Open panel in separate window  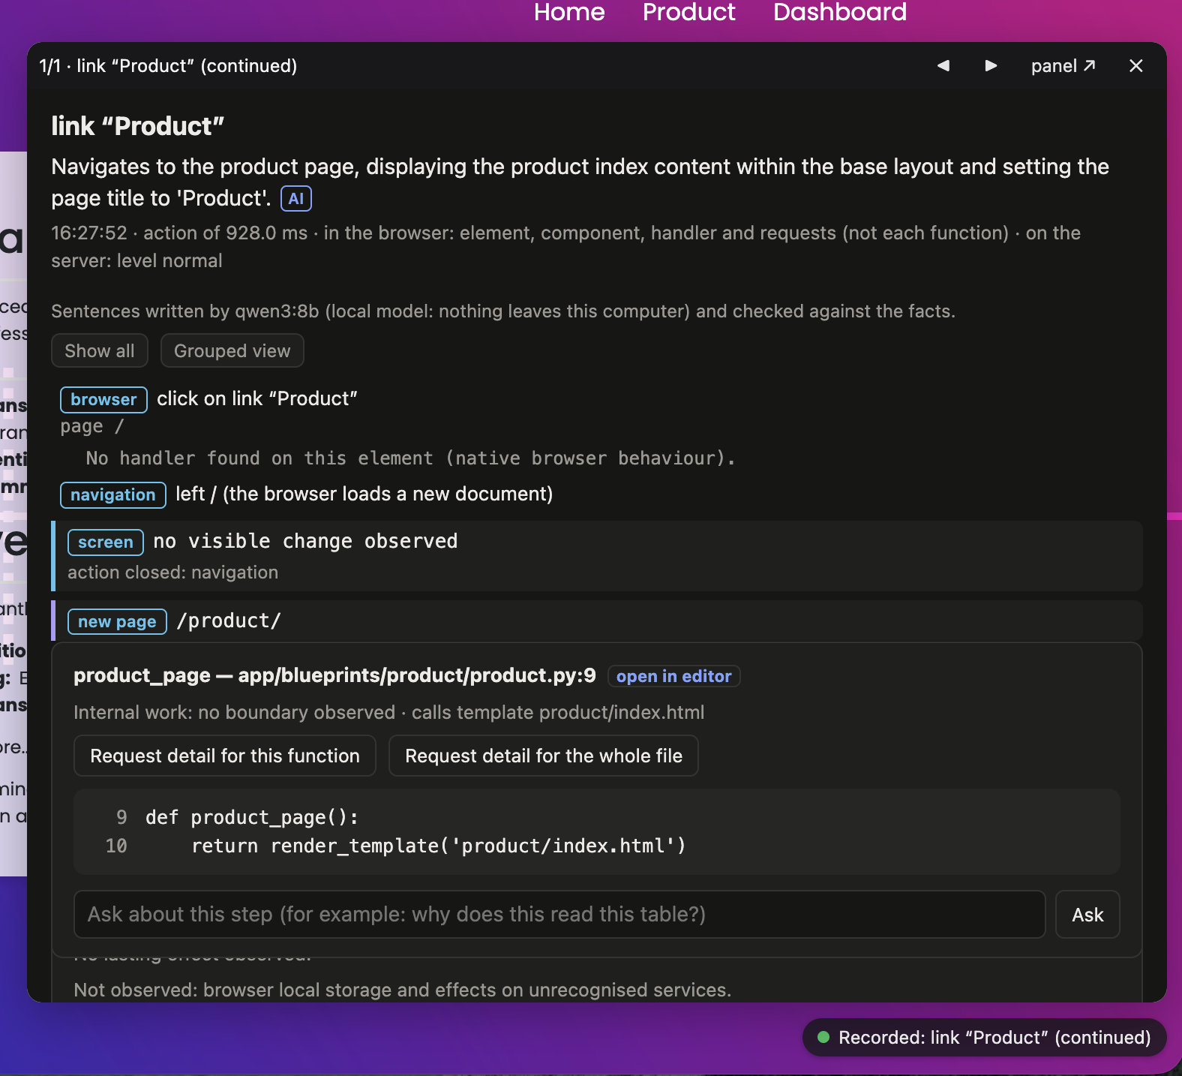click(1063, 66)
